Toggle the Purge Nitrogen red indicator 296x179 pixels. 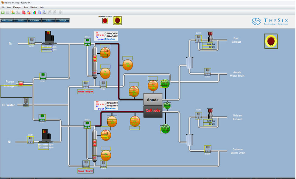[21, 84]
